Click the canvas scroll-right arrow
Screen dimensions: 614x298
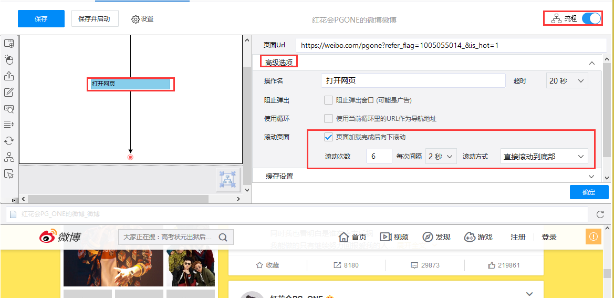tap(238, 199)
